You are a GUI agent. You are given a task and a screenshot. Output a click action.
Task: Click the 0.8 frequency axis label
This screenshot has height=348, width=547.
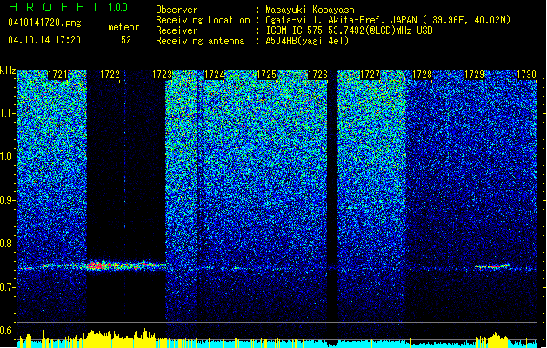point(7,244)
